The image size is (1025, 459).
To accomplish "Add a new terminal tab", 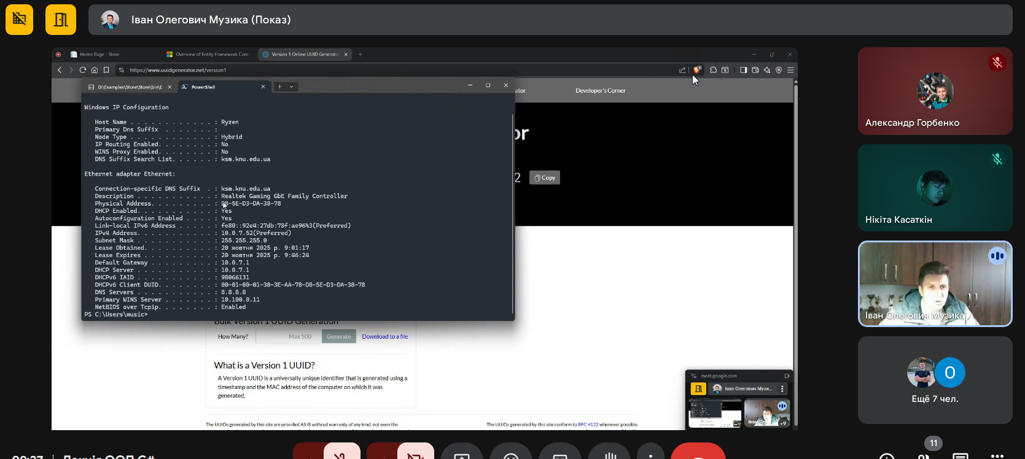I will (279, 87).
